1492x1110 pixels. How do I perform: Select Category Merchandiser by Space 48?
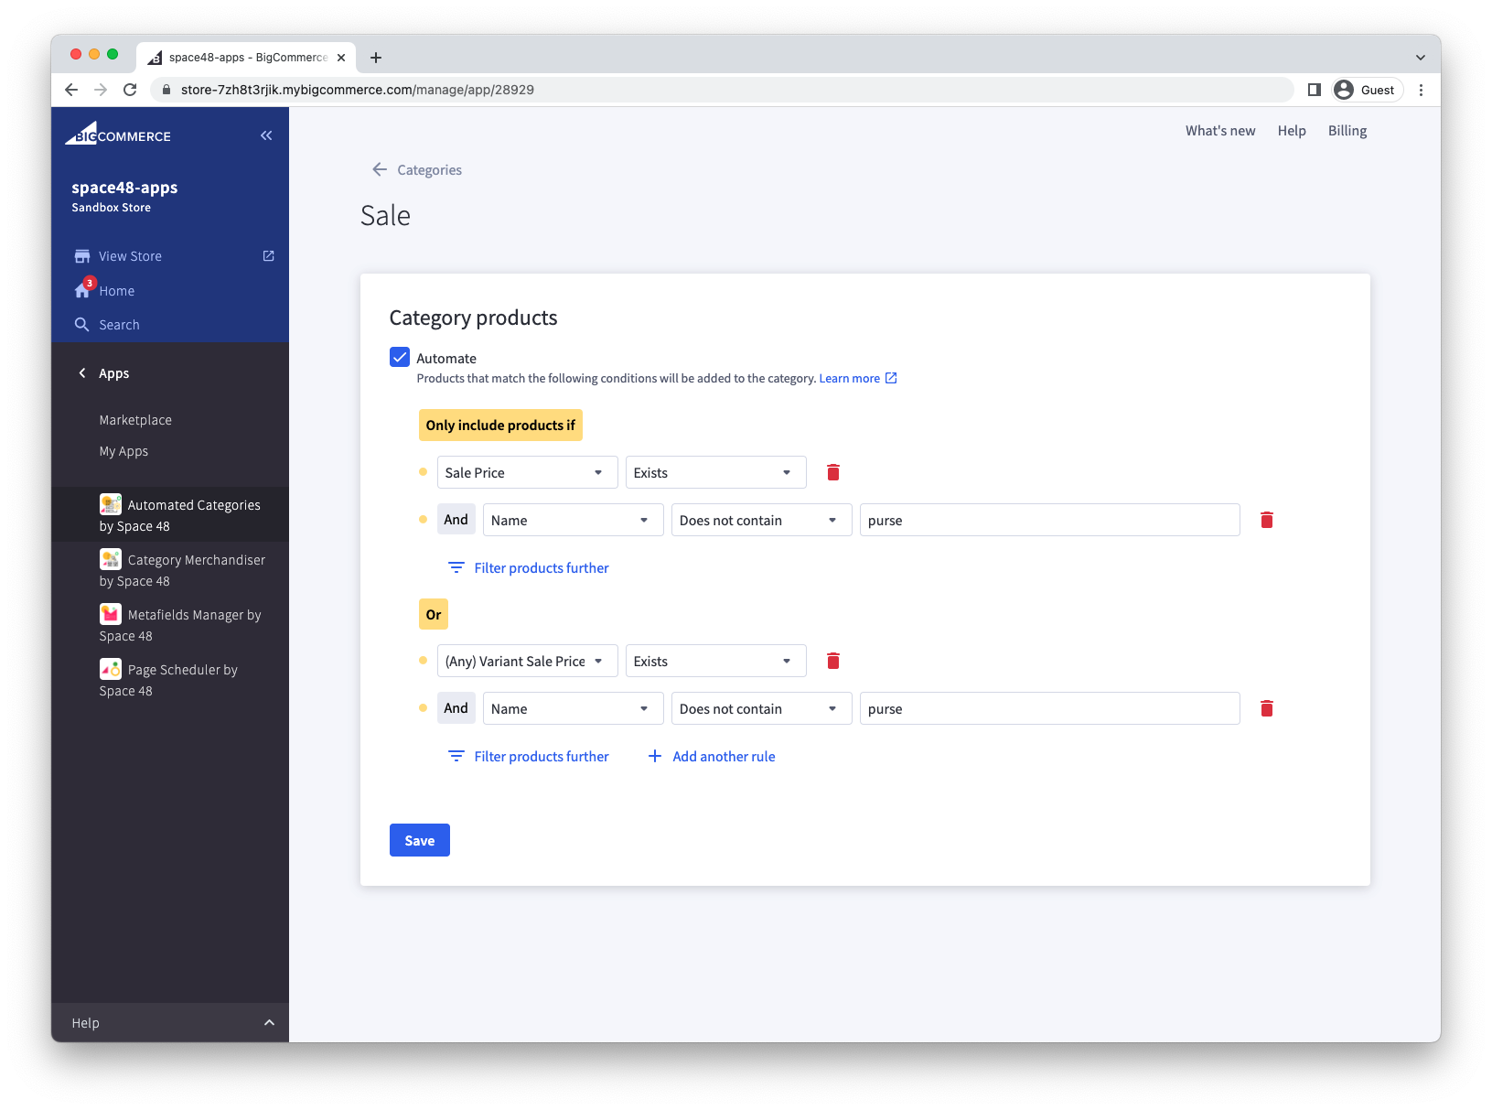click(170, 569)
